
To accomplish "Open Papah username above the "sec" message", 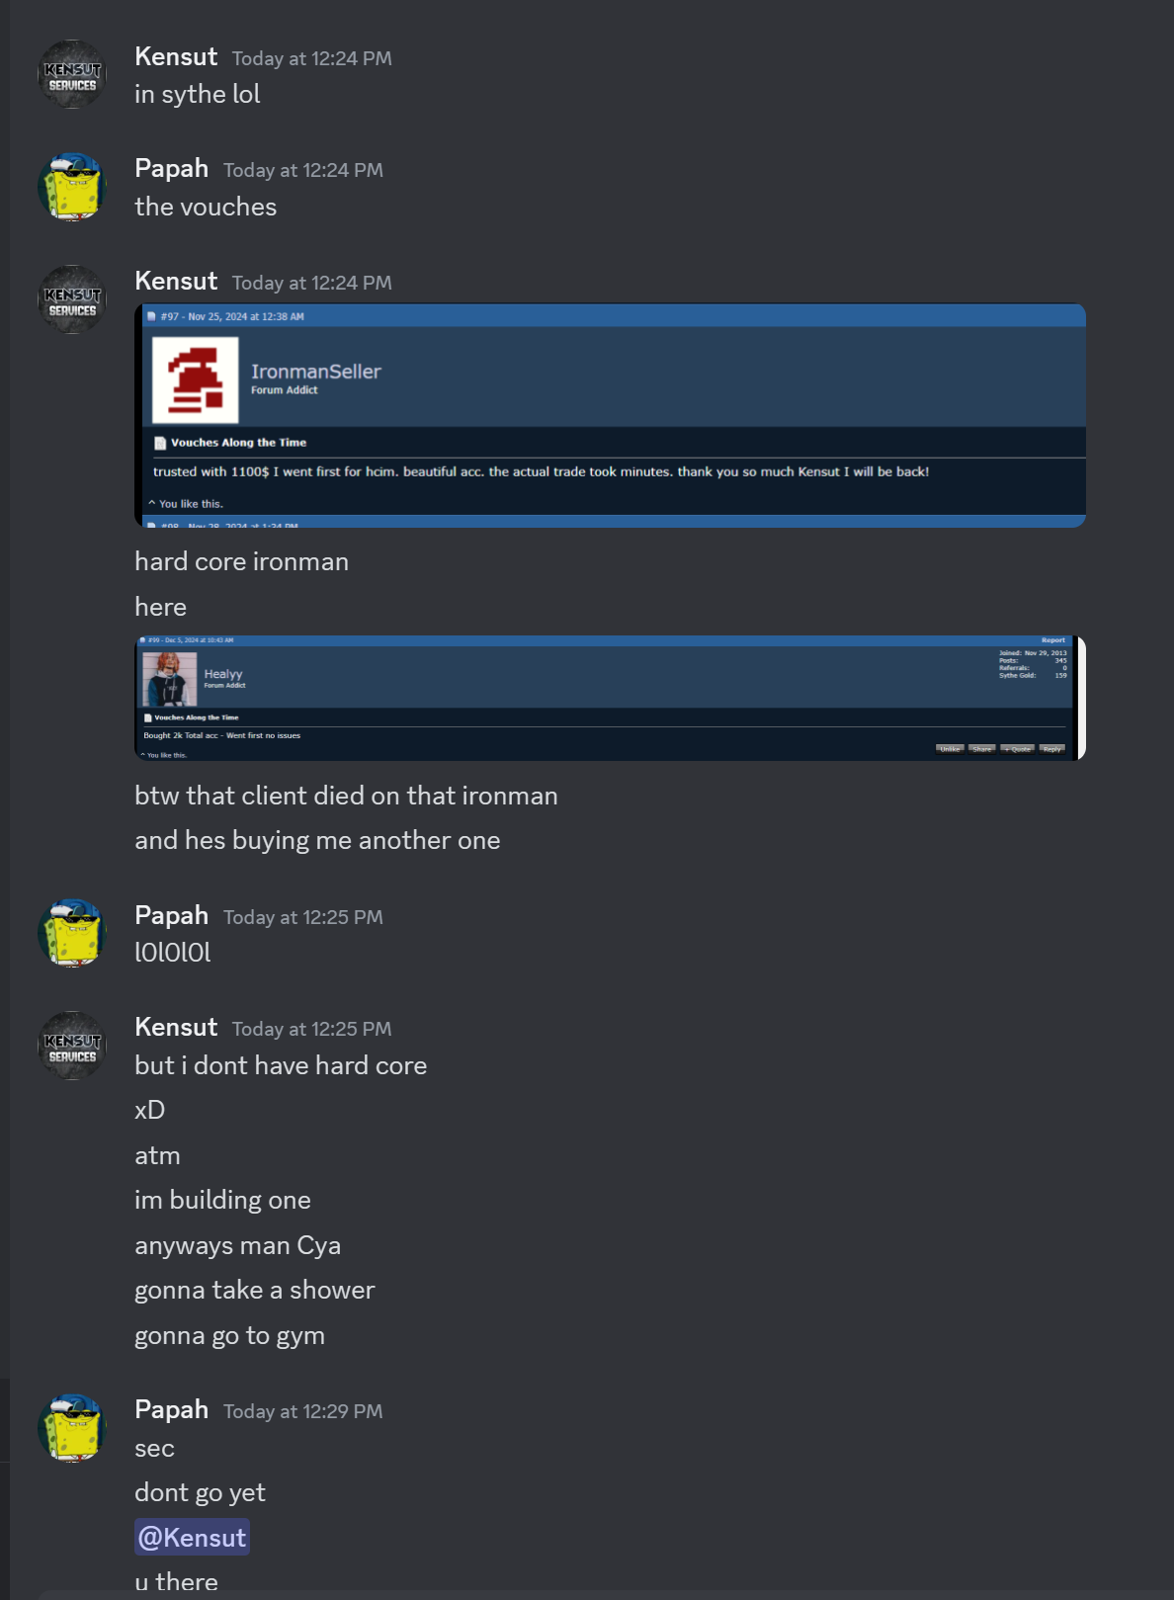I will (x=172, y=1410).
